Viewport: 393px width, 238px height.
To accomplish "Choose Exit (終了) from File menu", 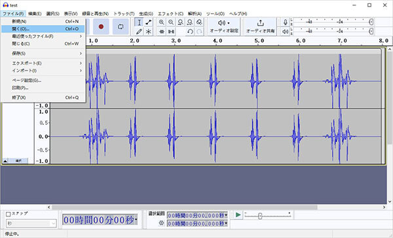I will pyautogui.click(x=43, y=97).
